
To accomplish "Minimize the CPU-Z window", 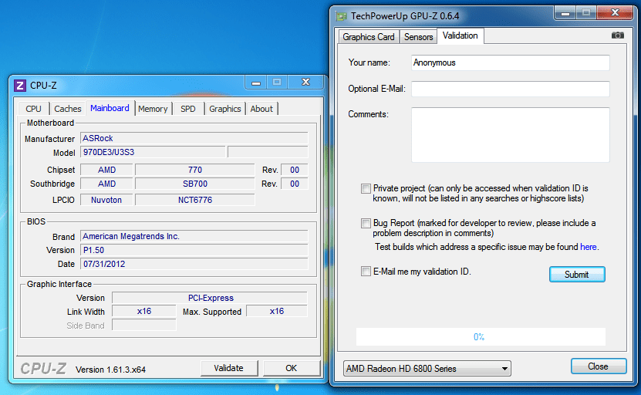I will point(256,83).
